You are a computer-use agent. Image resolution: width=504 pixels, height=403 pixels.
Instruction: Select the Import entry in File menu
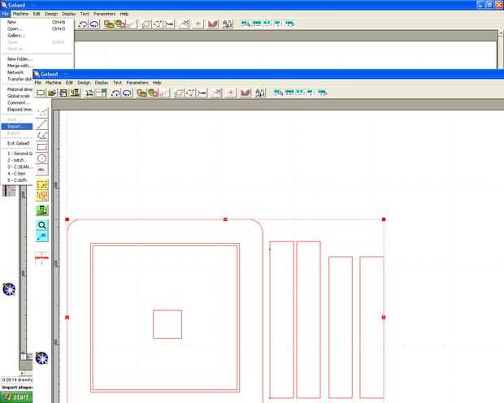point(17,127)
